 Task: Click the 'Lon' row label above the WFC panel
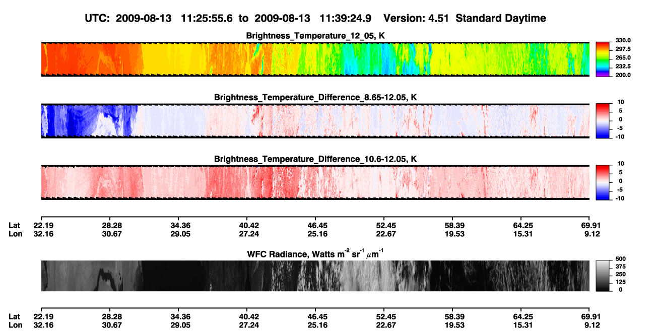point(15,234)
